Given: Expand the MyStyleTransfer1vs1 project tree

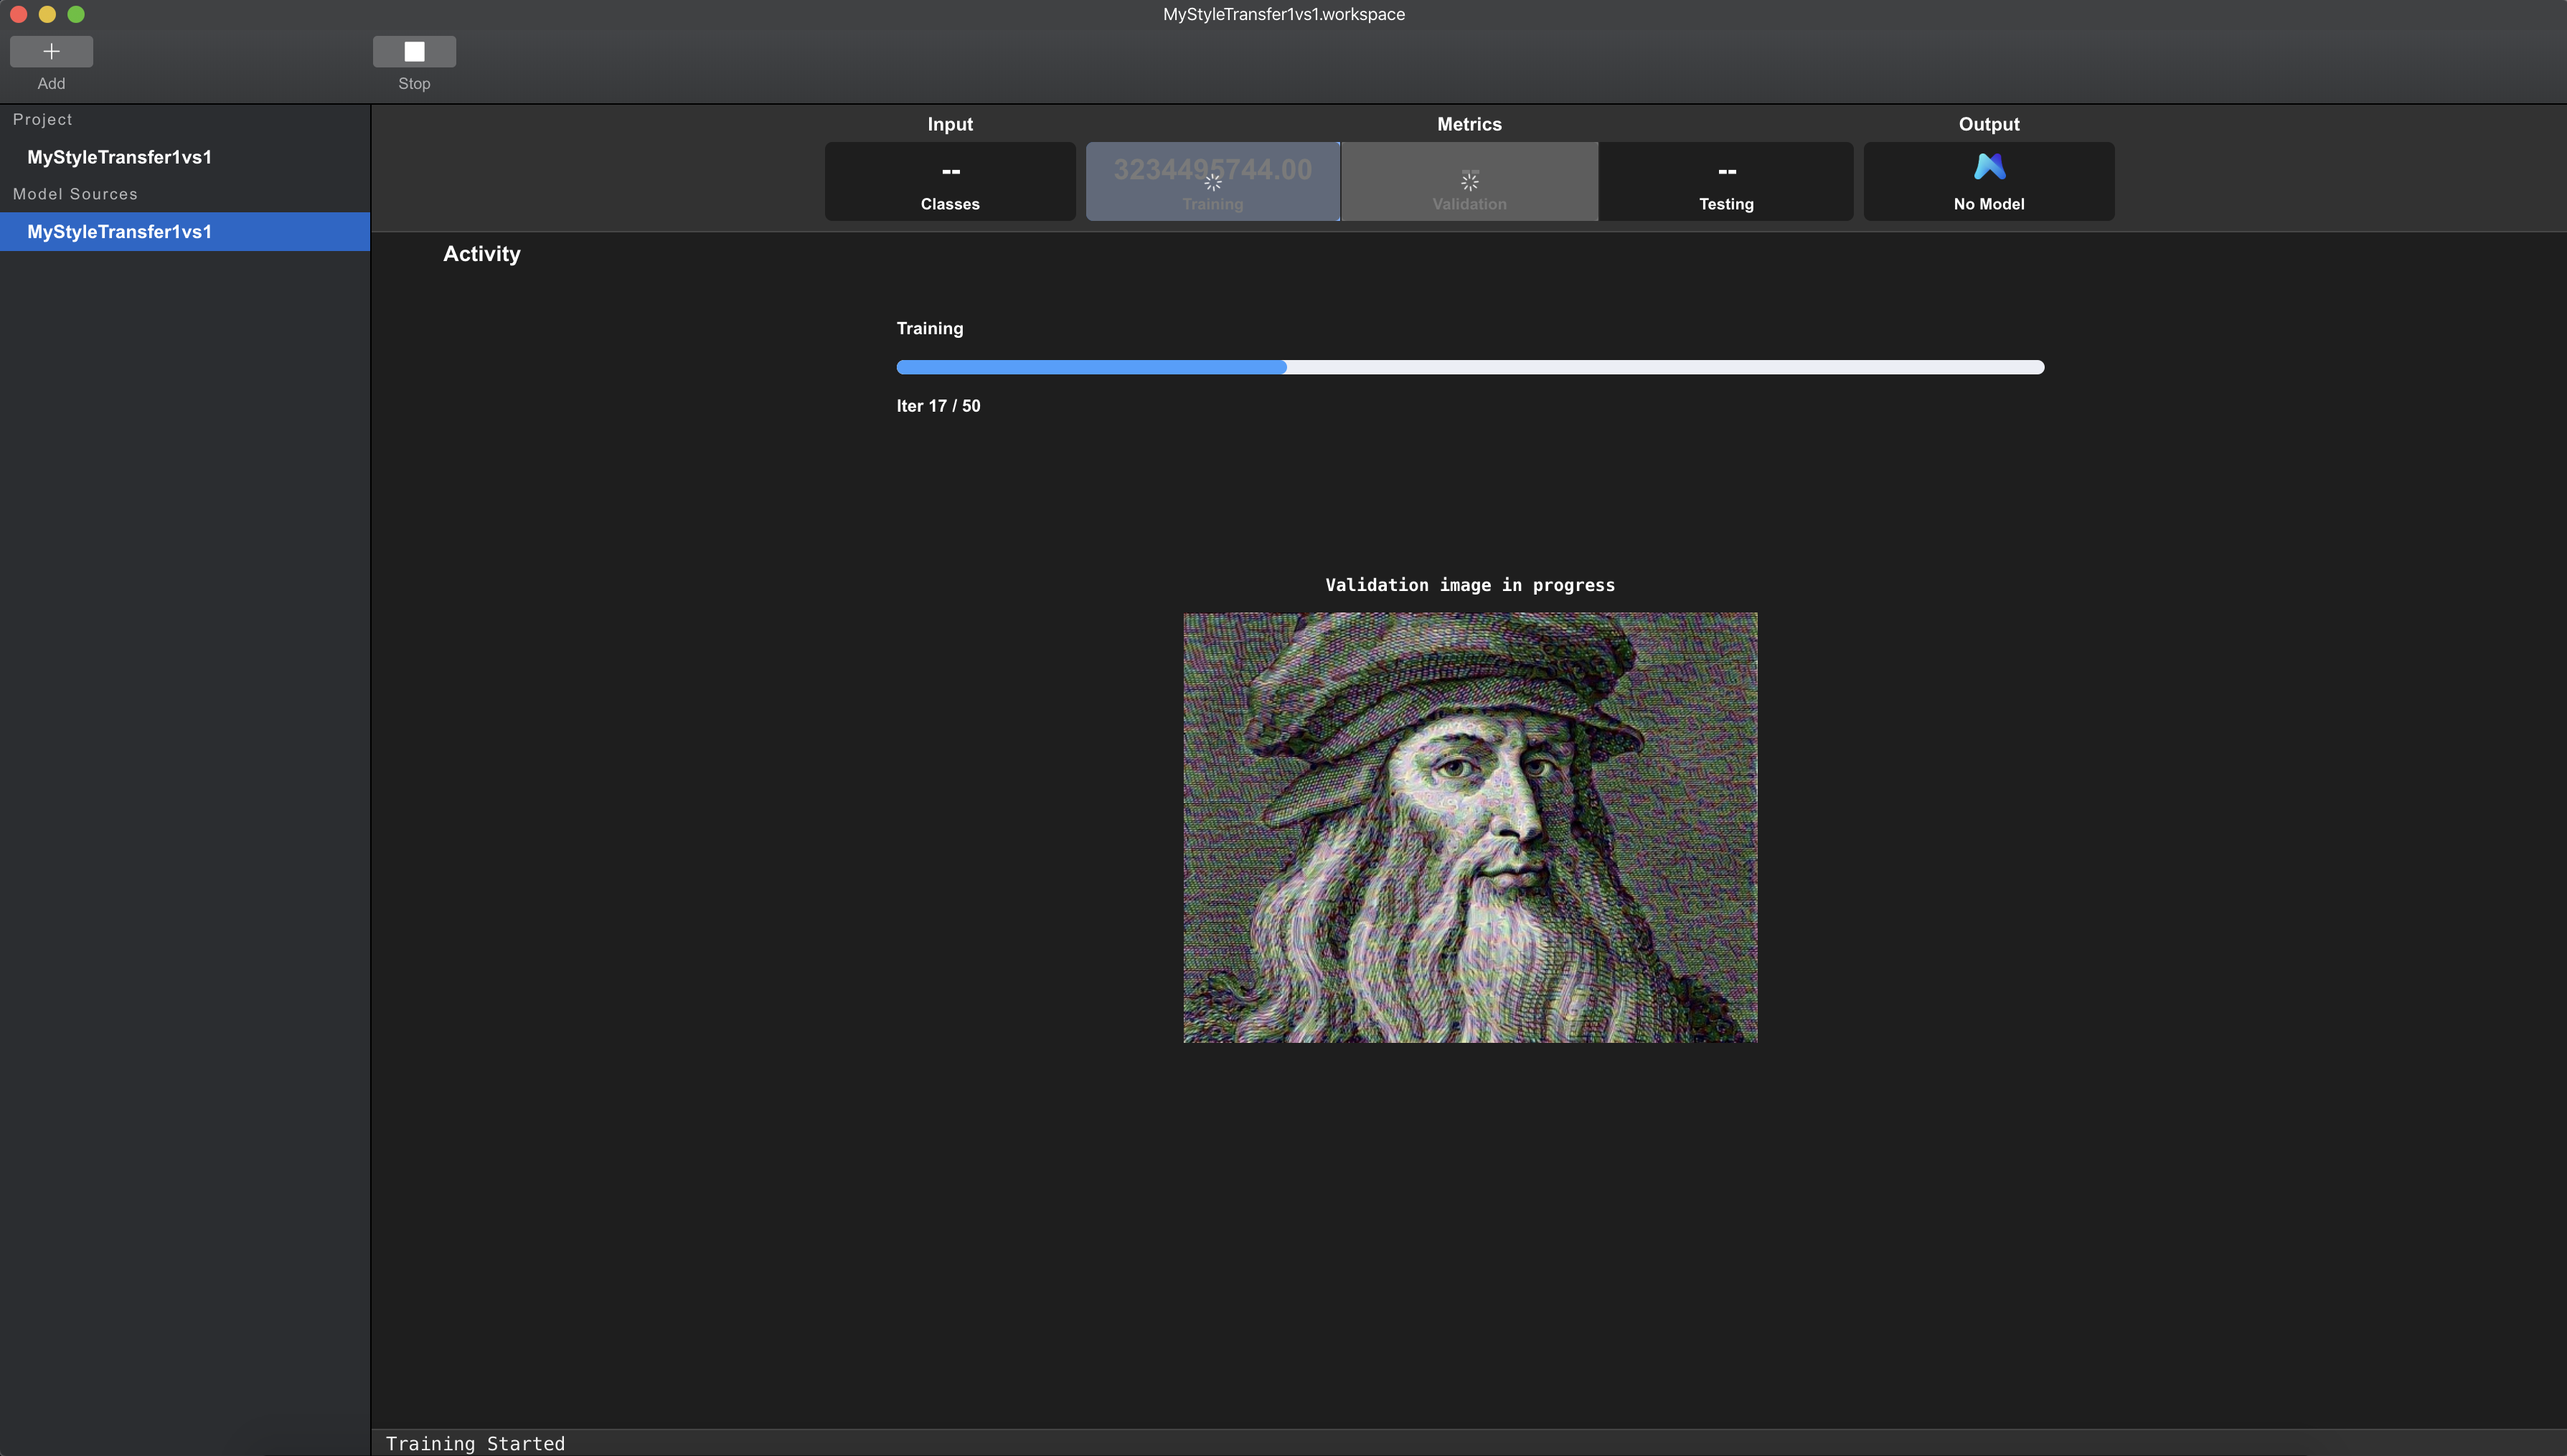Looking at the screenshot, I should coord(118,155).
